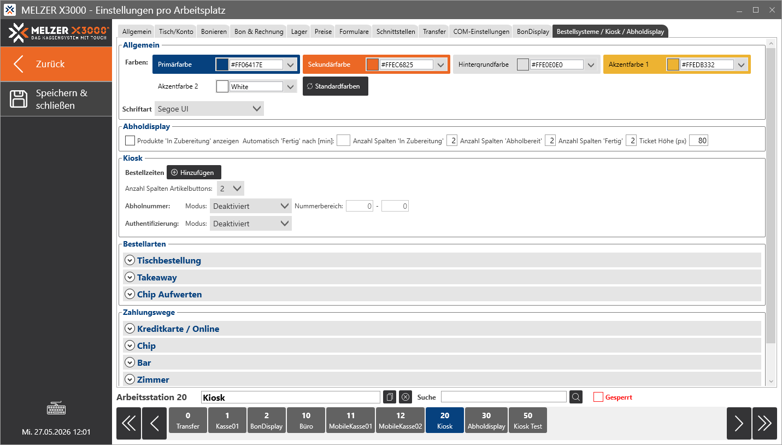
Task: Click the Zurück button
Action: pyautogui.click(x=56, y=64)
